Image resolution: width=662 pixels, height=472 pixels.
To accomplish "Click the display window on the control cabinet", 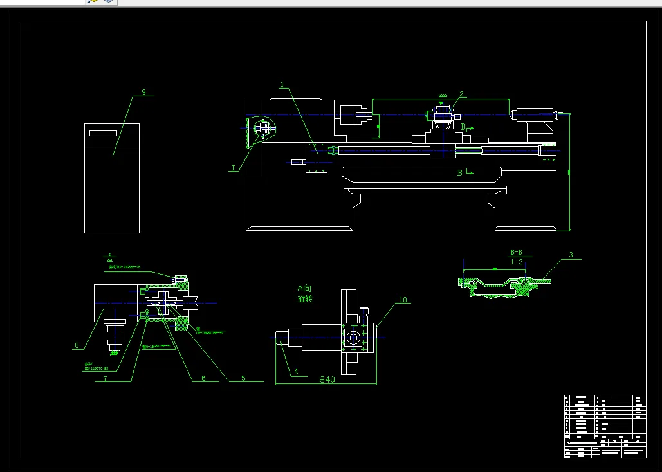I will click(x=103, y=133).
